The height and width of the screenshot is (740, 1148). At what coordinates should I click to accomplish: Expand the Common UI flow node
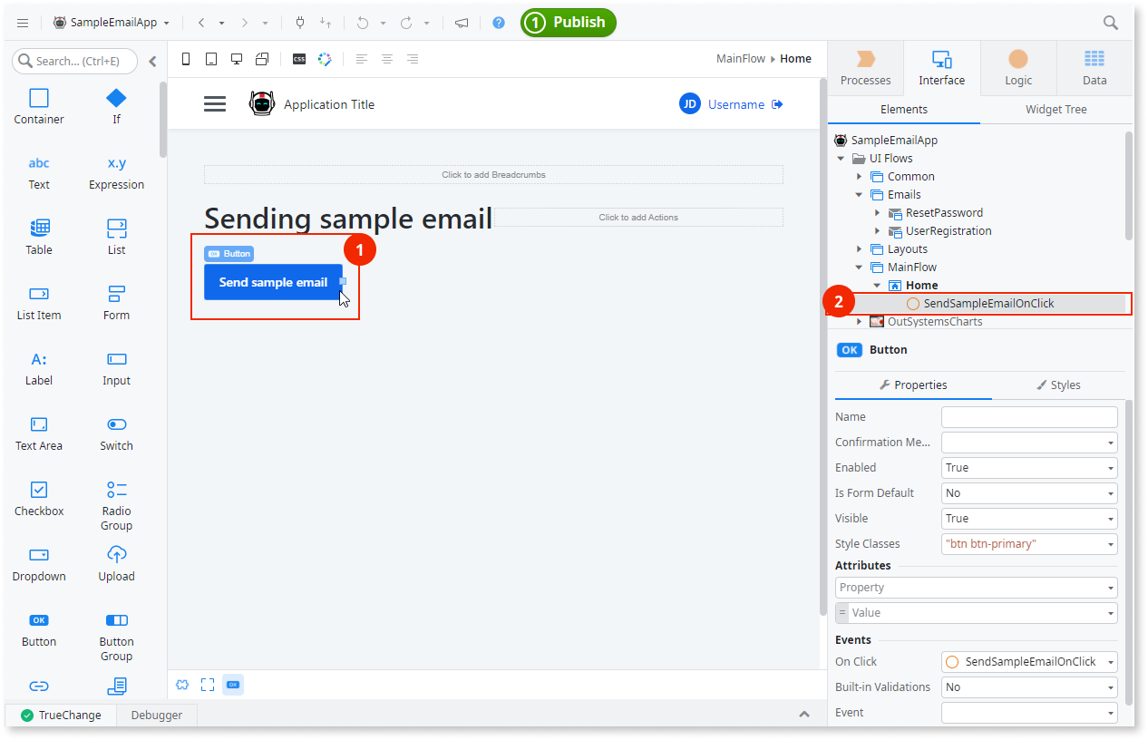(860, 177)
